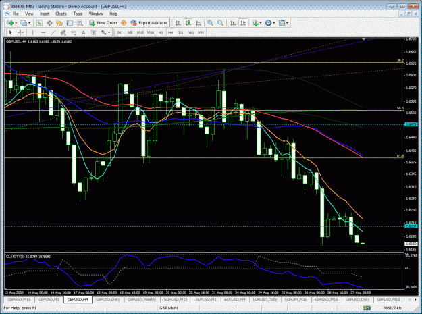Switch to the EURJPY,M15 chart tab
Screen dimensions: 422x314
tap(296, 299)
